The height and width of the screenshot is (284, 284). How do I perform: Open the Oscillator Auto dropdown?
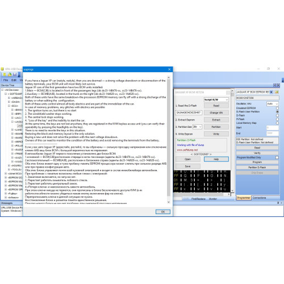273,104
